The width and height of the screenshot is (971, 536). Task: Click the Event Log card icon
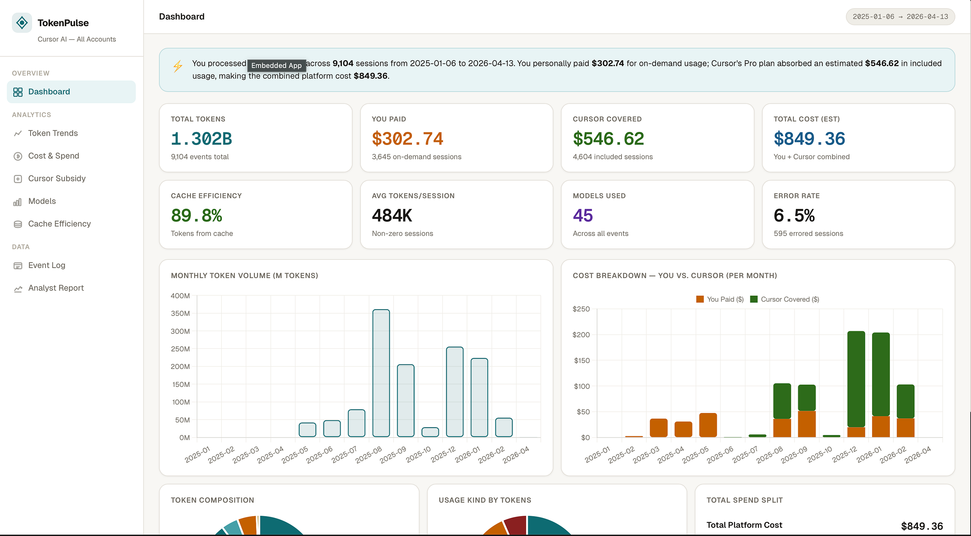pyautogui.click(x=18, y=265)
